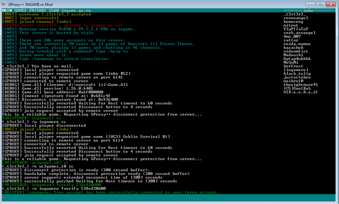This screenshot has width=339, height=204.
Task: Click user kazachok in the user list
Action: click(x=294, y=48)
